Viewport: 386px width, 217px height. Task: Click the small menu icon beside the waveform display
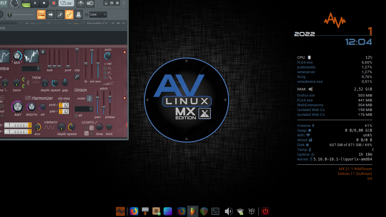tap(43, 52)
